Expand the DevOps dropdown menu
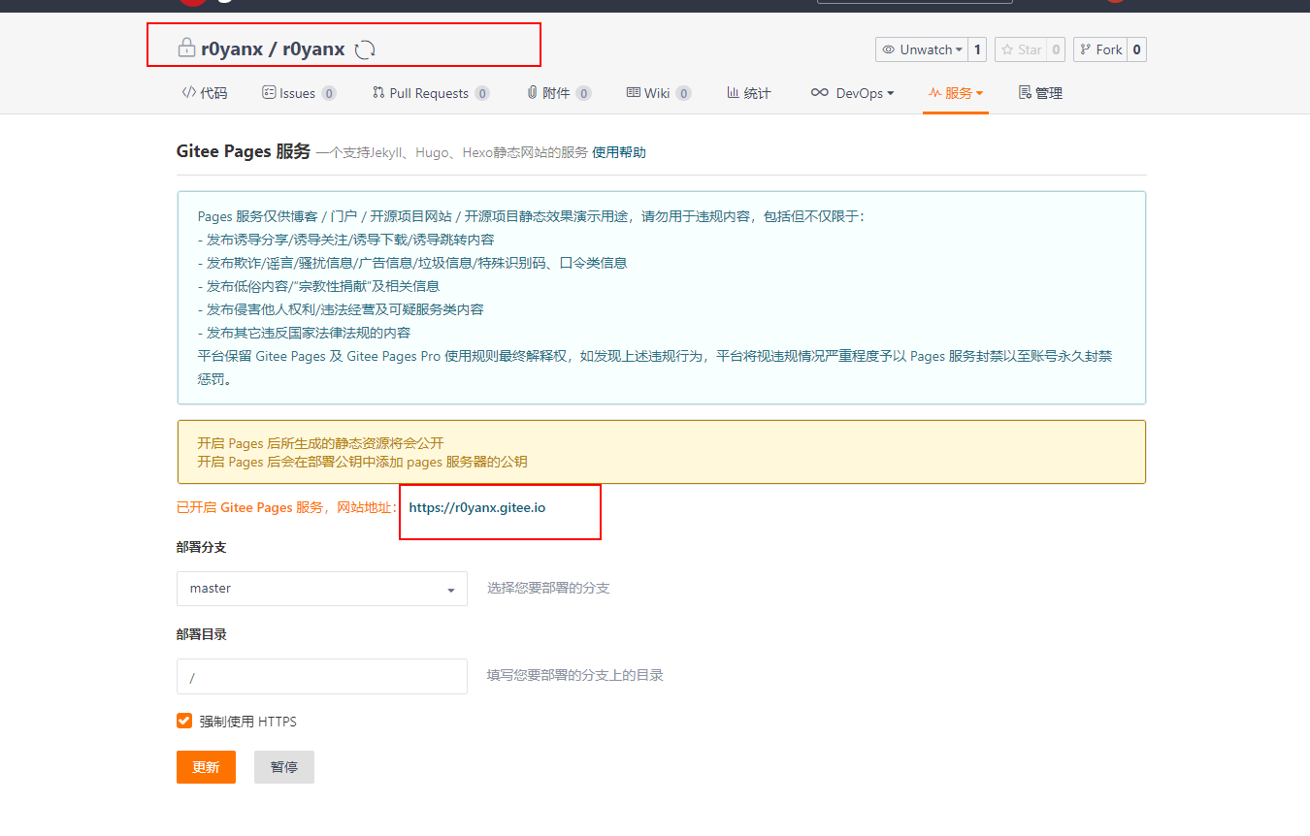The width and height of the screenshot is (1310, 836). click(x=852, y=93)
